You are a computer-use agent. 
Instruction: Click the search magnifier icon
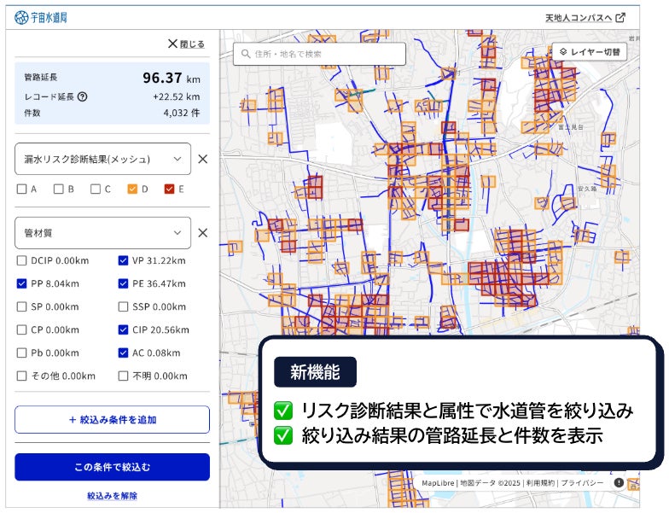[x=246, y=54]
